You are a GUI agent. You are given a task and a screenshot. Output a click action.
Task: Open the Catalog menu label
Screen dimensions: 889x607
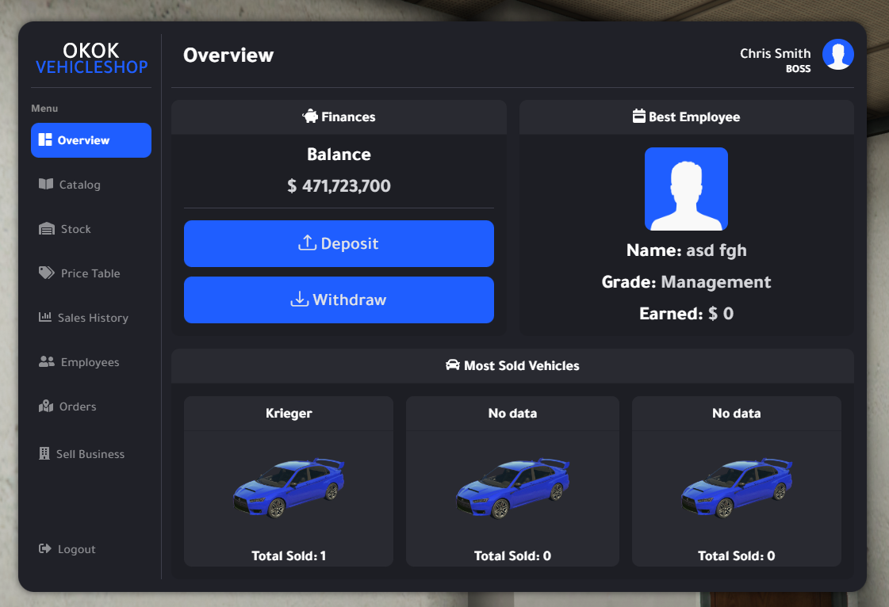coord(80,185)
